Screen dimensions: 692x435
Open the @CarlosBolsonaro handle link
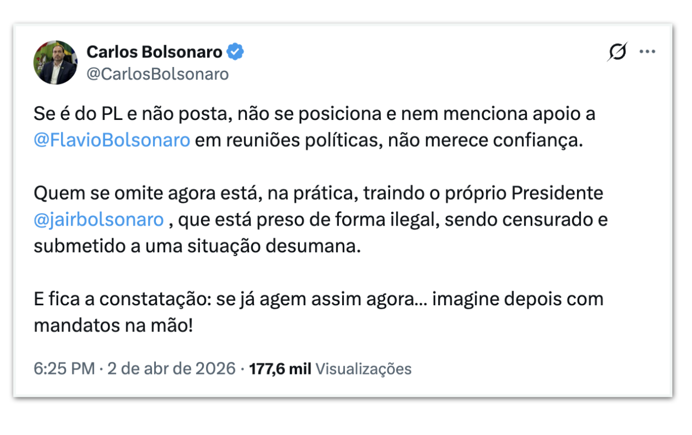(157, 74)
